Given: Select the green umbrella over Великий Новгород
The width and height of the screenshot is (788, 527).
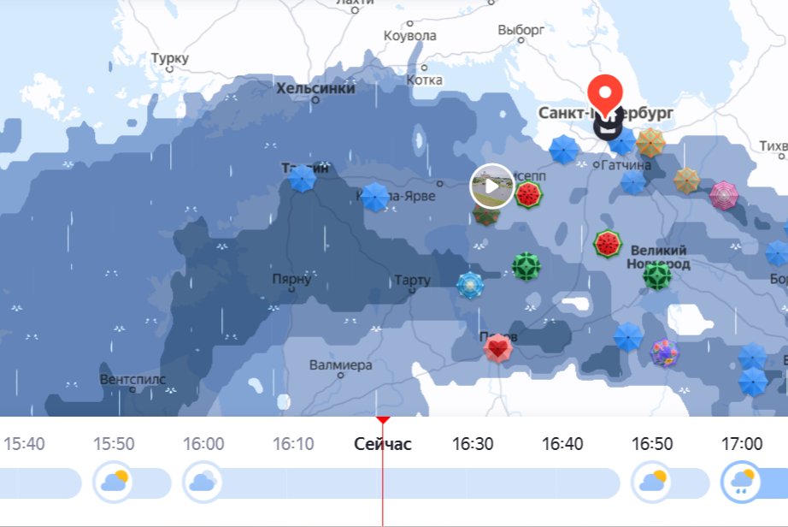Looking at the screenshot, I should click(657, 275).
